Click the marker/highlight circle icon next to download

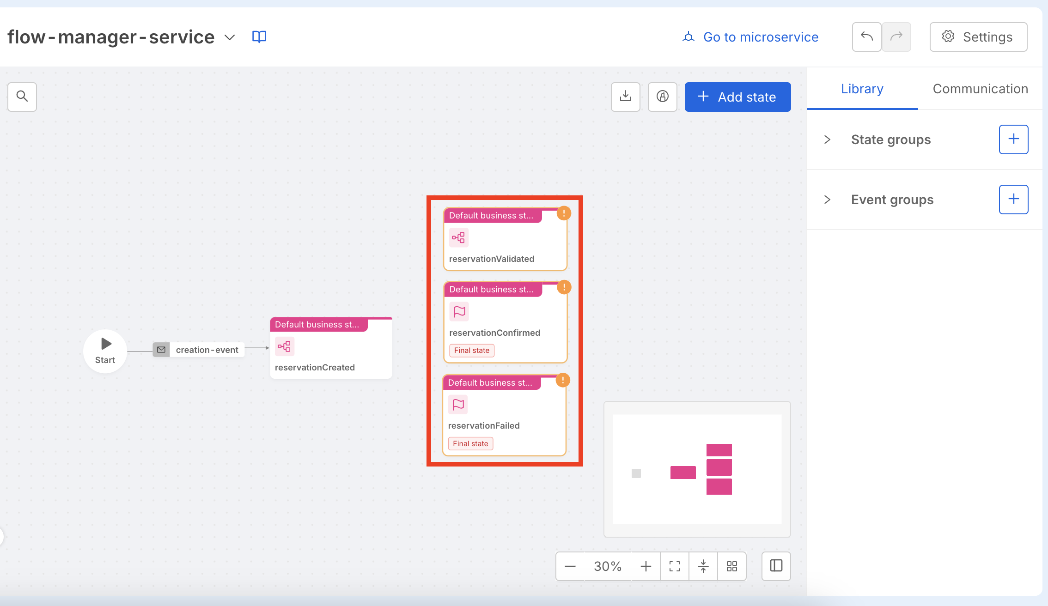pos(662,97)
